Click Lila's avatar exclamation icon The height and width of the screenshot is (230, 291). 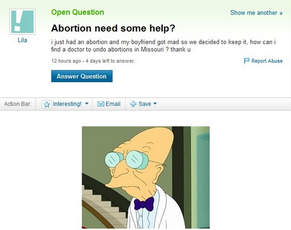pyautogui.click(x=22, y=22)
